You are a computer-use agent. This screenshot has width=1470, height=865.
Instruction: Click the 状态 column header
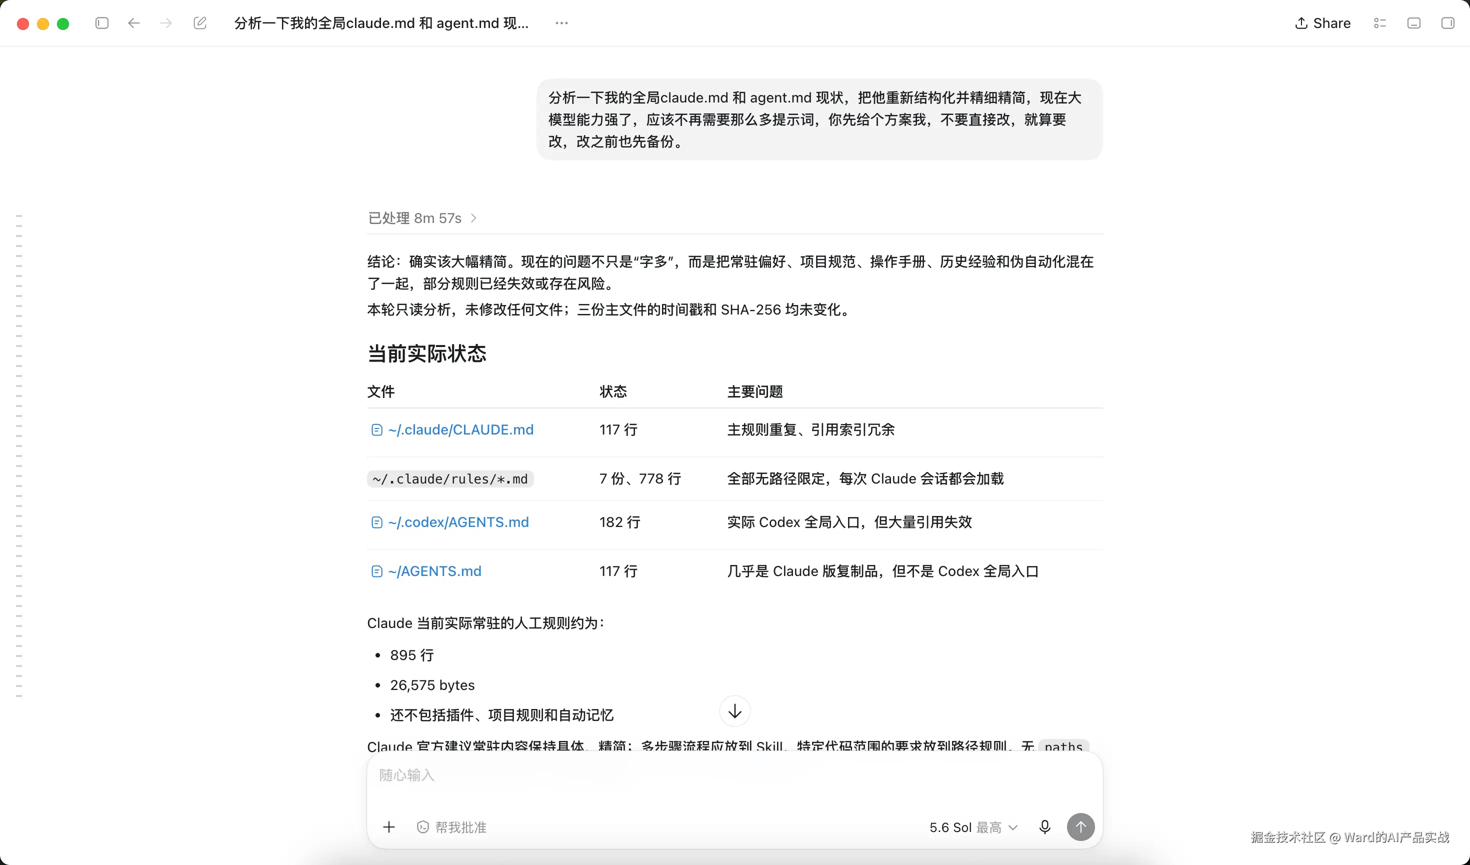click(x=613, y=391)
